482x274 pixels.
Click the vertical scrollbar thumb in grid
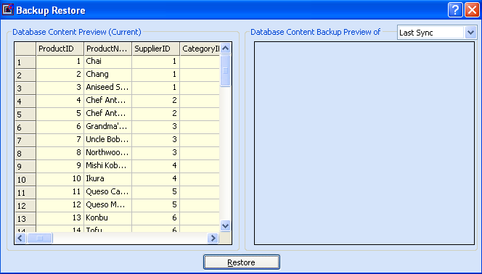click(x=225, y=70)
